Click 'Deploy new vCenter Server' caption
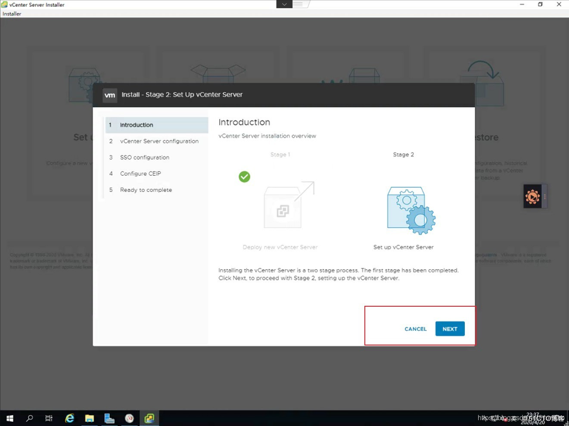 click(x=280, y=247)
